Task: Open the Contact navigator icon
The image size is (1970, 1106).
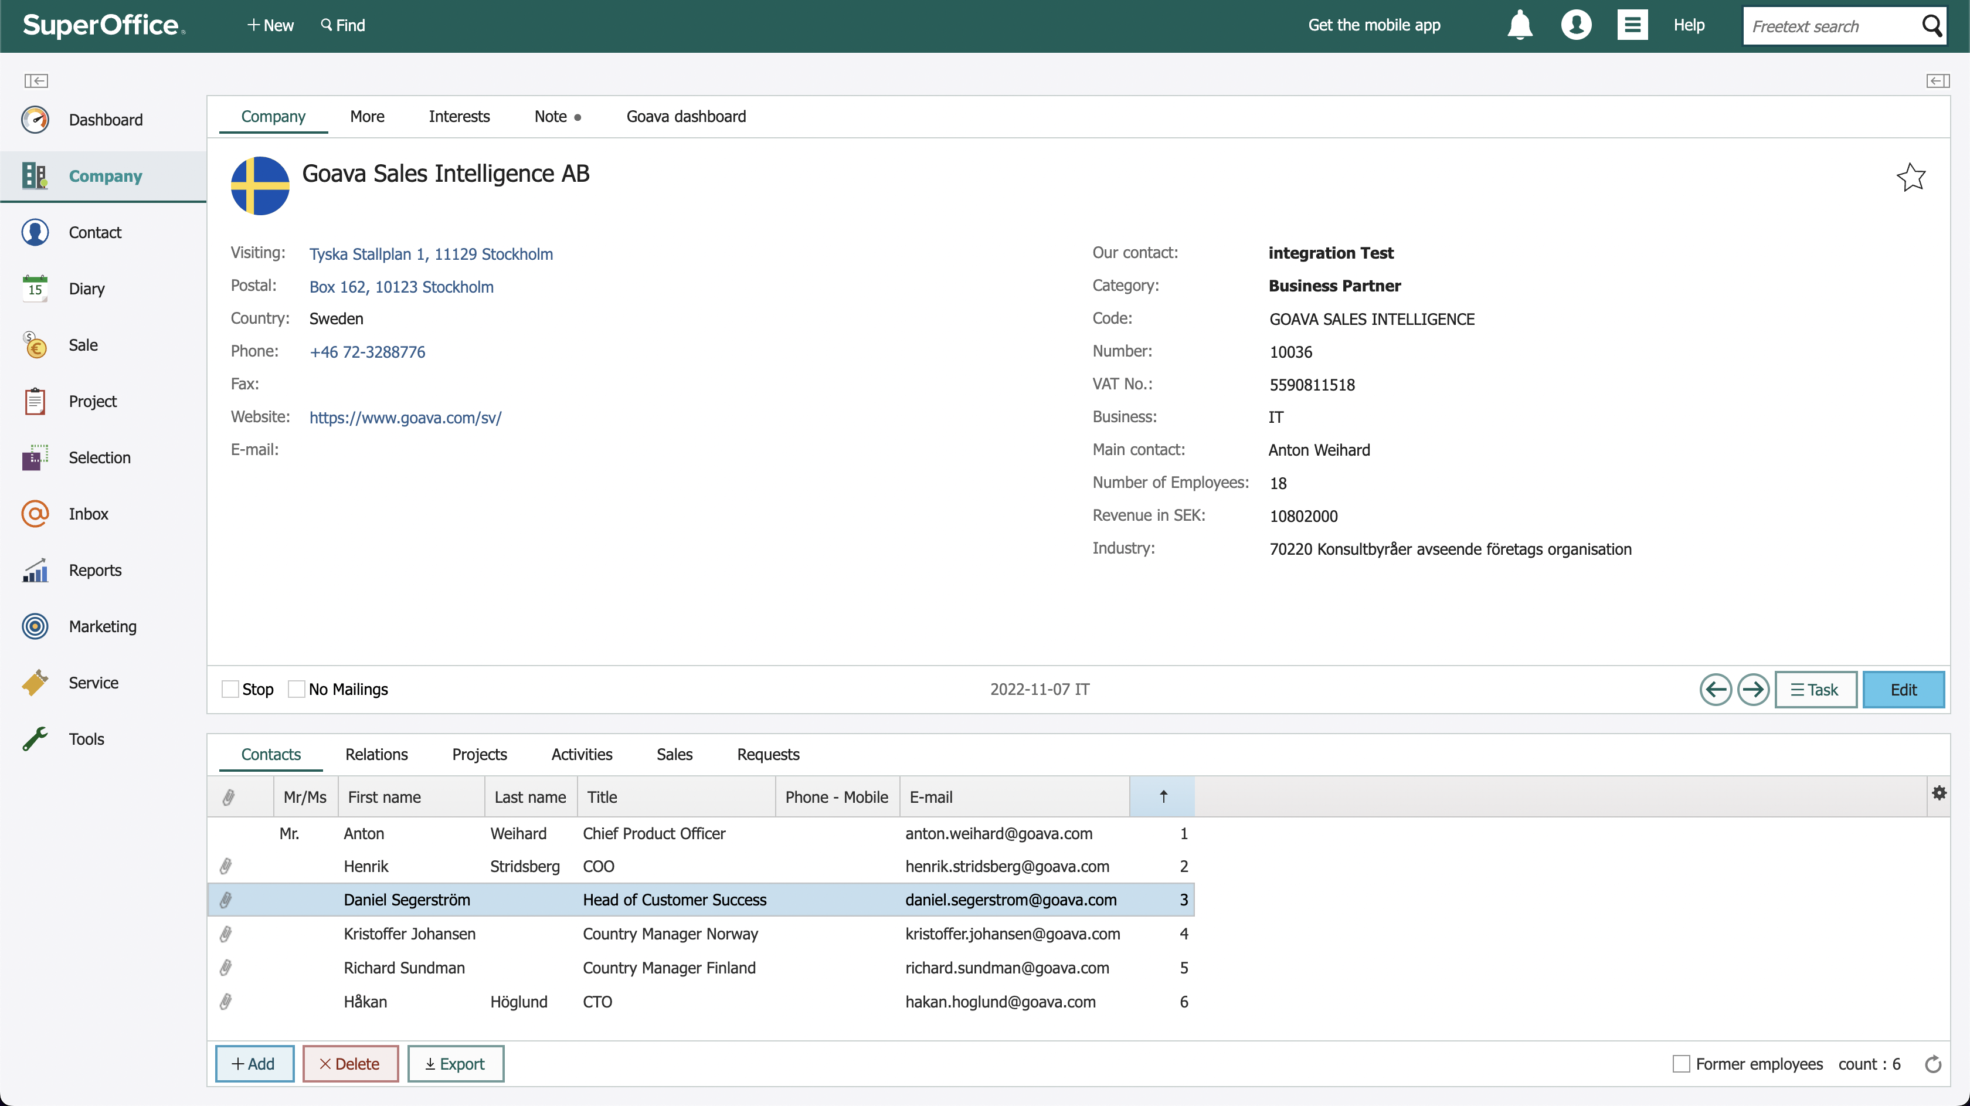Action: coord(35,232)
